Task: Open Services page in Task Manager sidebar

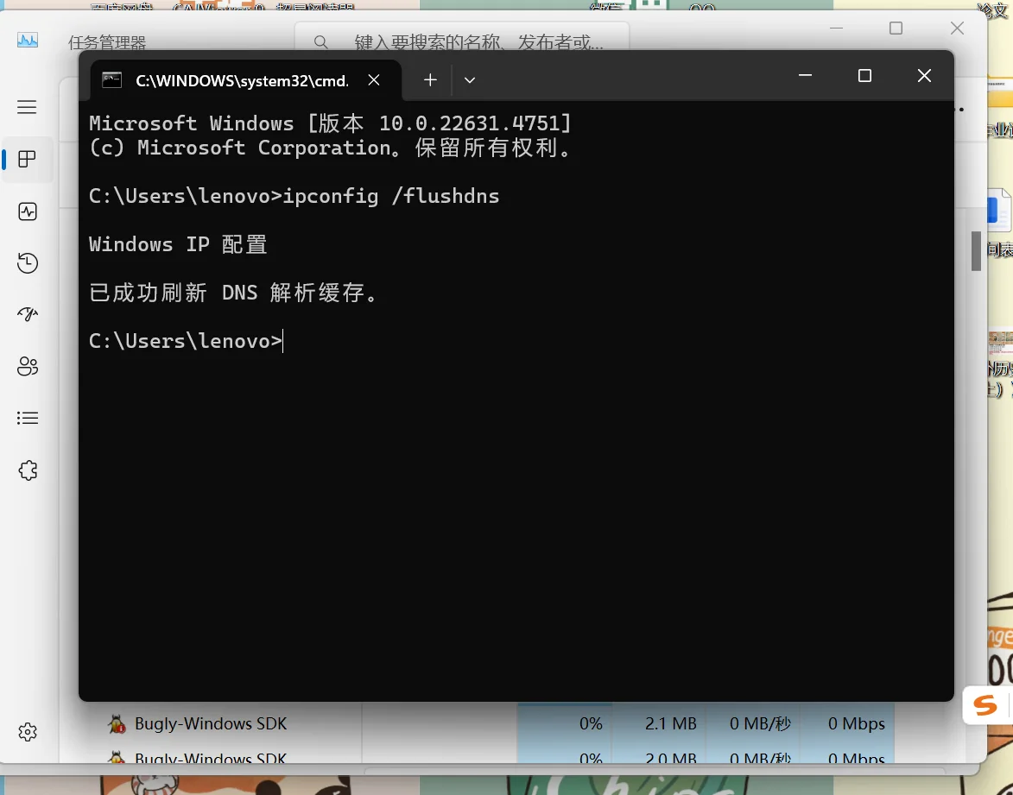Action: coord(27,470)
